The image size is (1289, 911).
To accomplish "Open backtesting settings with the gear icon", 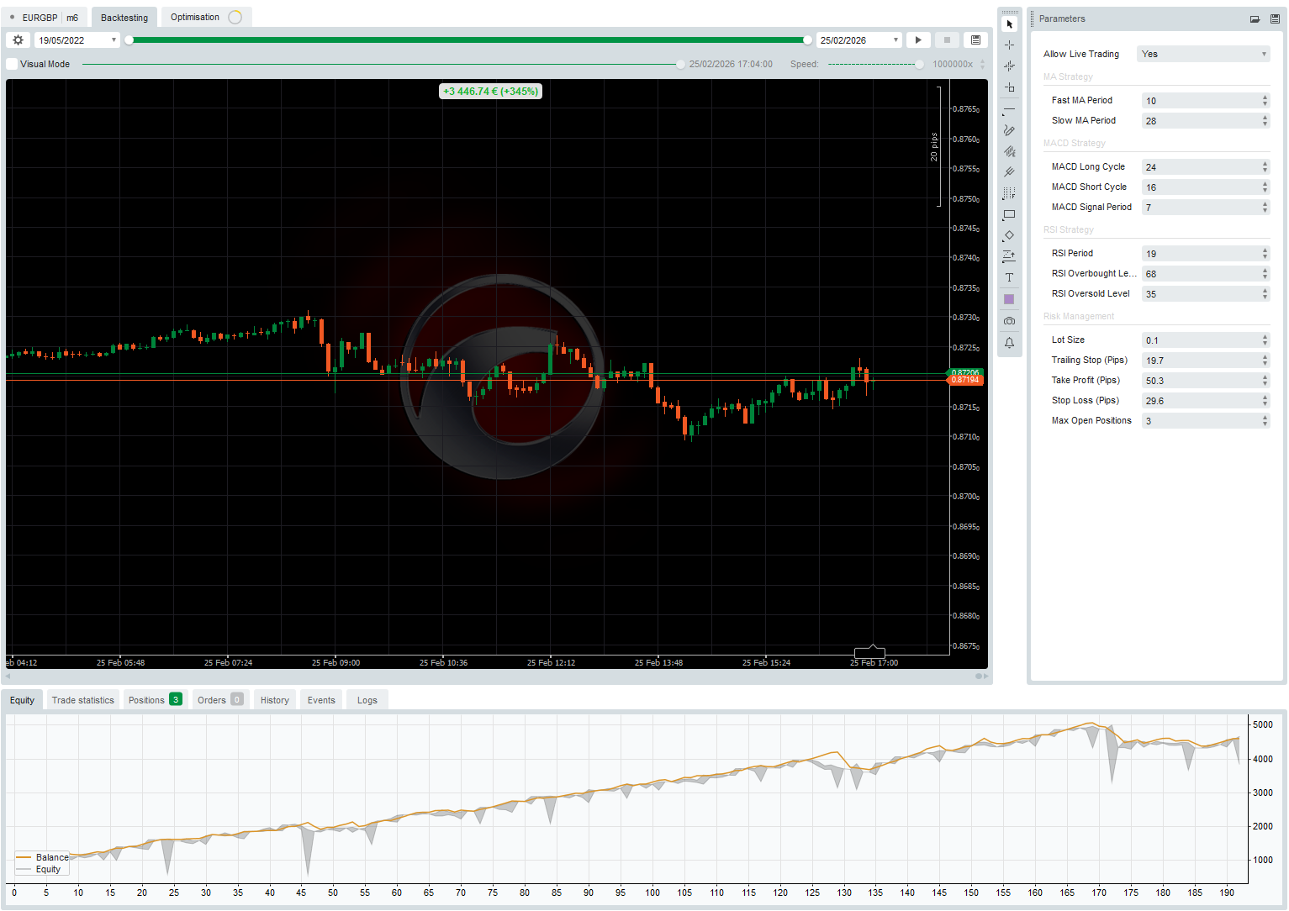I will (18, 39).
